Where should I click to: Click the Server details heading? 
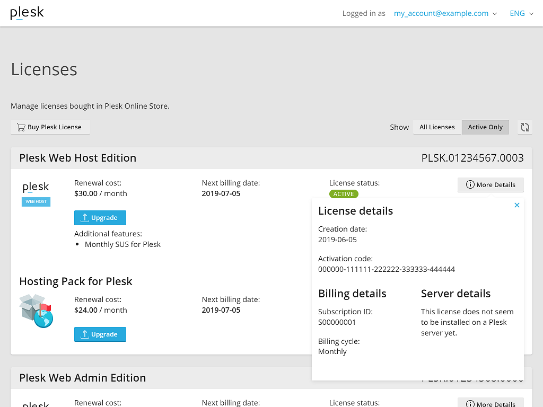click(456, 294)
